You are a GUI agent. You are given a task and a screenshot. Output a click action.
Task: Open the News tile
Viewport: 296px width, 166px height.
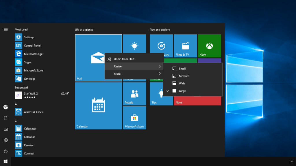tap(197, 101)
